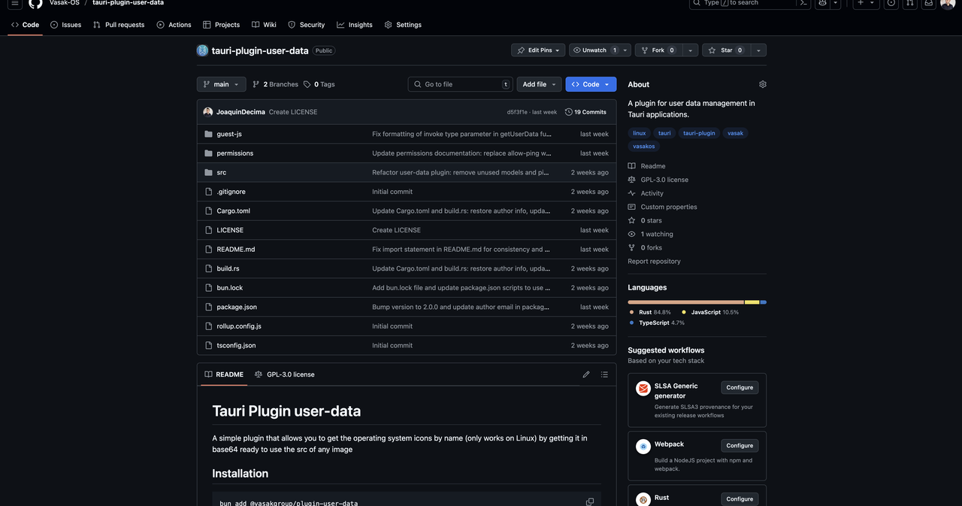Switch to GPL-3.0 license tab in README
Screen dimensions: 962x506
click(285, 374)
